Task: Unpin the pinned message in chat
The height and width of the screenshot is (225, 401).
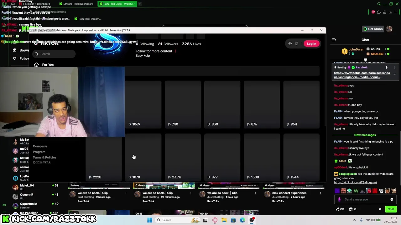Action: point(387,67)
